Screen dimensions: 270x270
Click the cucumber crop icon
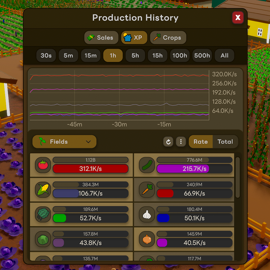pos(147,165)
